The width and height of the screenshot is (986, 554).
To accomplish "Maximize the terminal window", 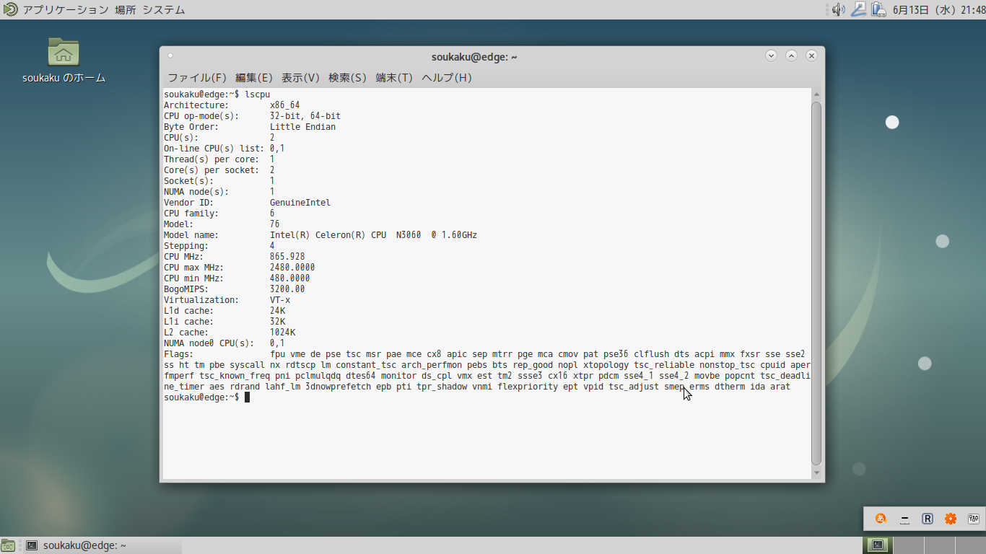I will (x=791, y=56).
